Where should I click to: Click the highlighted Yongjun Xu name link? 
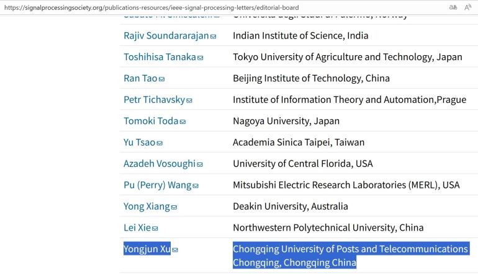click(147, 249)
